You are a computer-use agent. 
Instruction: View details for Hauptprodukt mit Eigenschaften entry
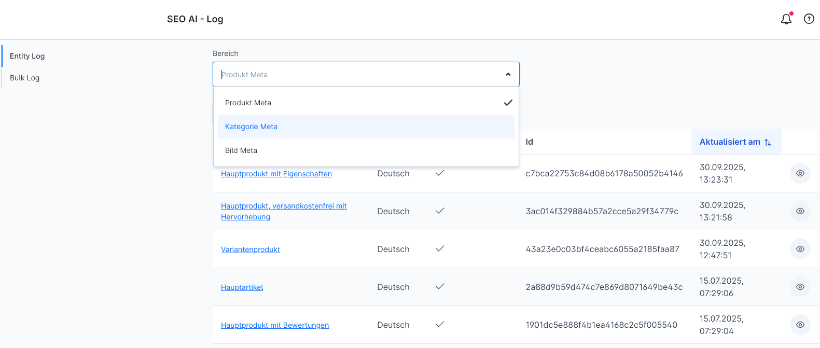tap(800, 173)
